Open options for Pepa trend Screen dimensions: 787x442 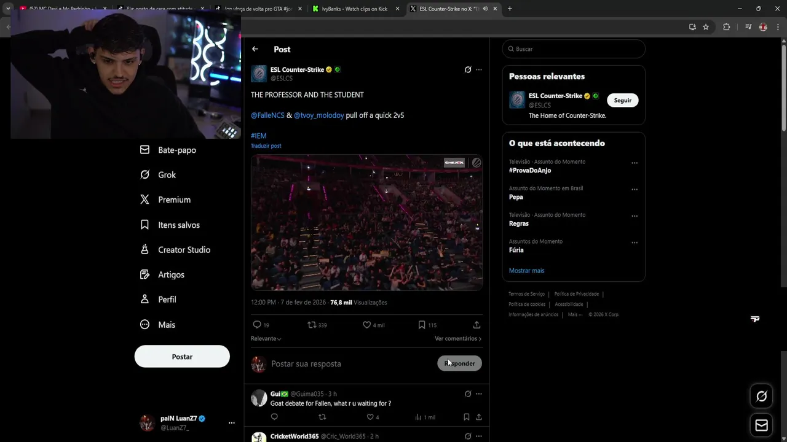pos(635,190)
